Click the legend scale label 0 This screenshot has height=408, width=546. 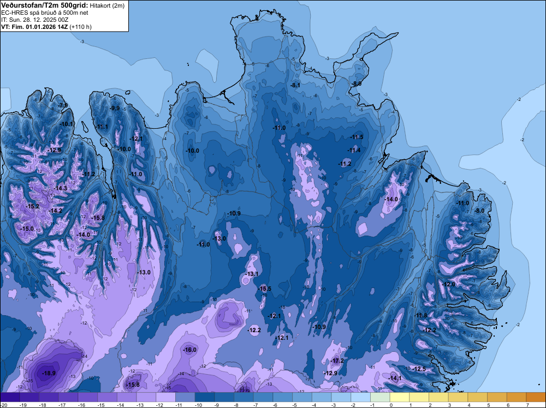[390, 405]
